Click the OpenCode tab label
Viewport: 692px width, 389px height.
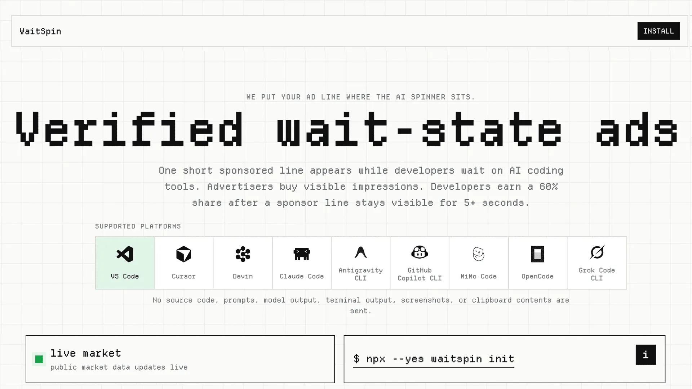537,276
